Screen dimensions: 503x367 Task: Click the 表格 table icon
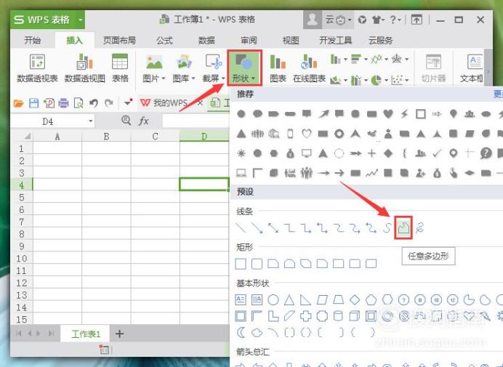coord(120,68)
